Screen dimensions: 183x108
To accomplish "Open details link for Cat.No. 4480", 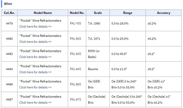I will point(35,42).
